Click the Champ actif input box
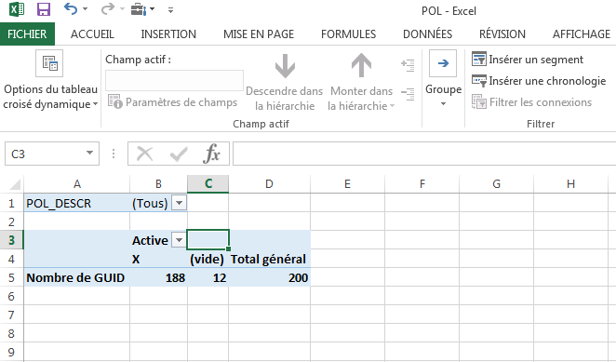The height and width of the screenshot is (362, 616). tap(174, 81)
